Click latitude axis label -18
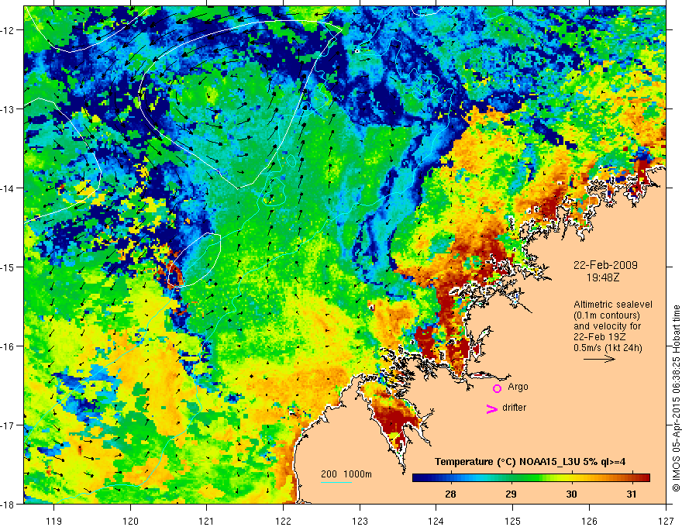This screenshot has height=527, width=682. [x=9, y=504]
